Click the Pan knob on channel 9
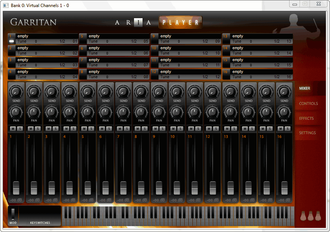Screen dimensions: 330x232 pyautogui.click(x=159, y=111)
